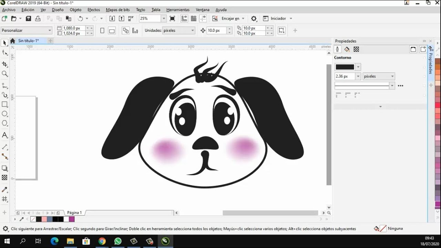Toggle guidelines display
Viewport: 441px width, 248px height.
[203, 19]
